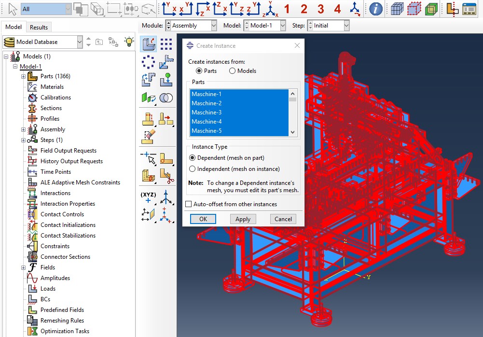483x337 pixels.
Task: Choose Dependent (mesh on part) option
Action: (192, 158)
